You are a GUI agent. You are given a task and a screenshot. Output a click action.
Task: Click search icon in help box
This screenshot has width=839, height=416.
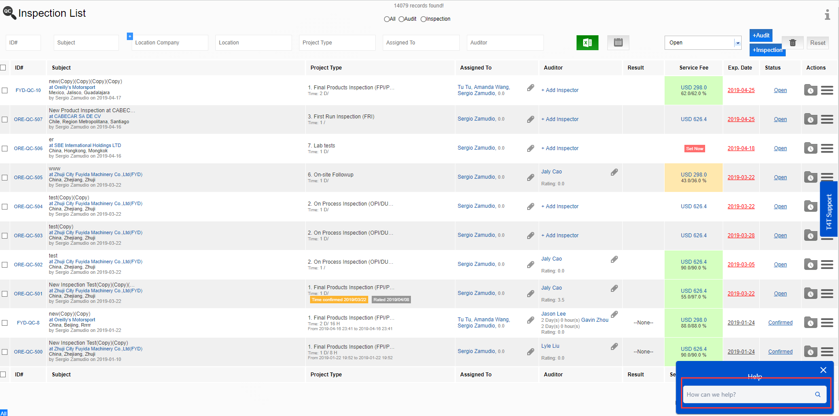point(817,394)
